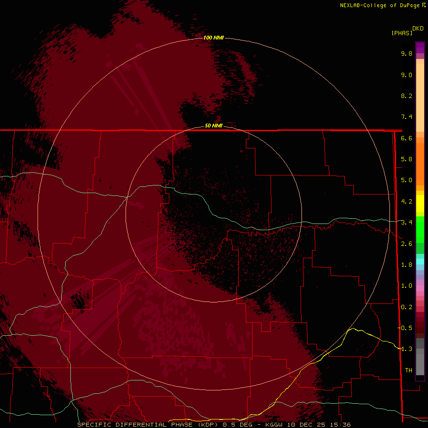Select the 4.2 scale value

click(407, 202)
